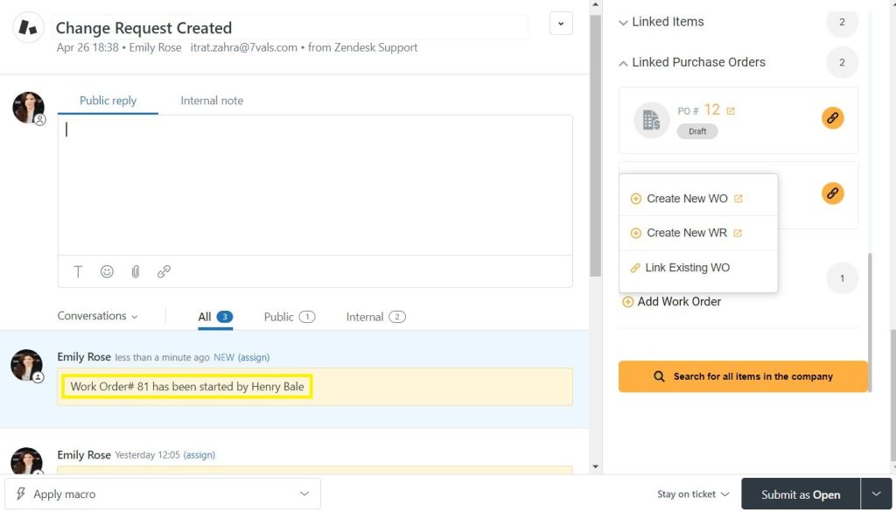Click orange link icon beside PO #12
This screenshot has width=896, height=512.
(833, 118)
